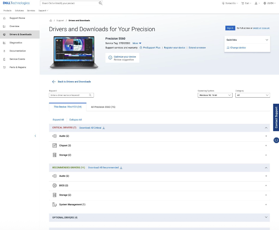This screenshot has height=230, width=279.
Task: Click the search magnifier icon in header
Action: pyautogui.click(x=100, y=3)
